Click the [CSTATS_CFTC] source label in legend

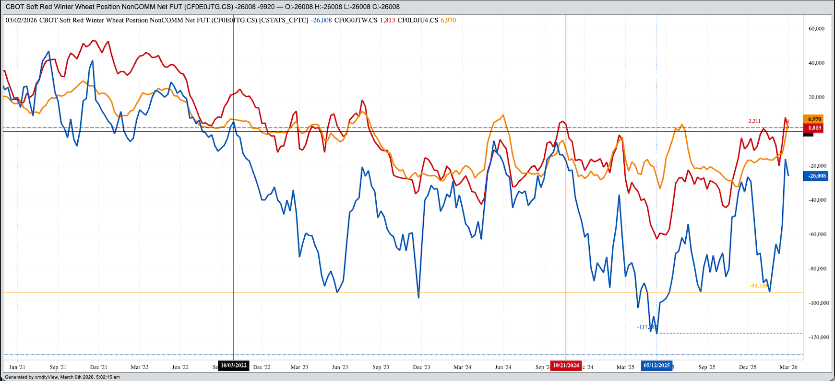tap(283, 20)
